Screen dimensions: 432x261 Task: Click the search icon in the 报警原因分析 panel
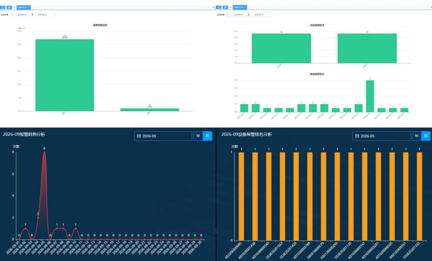click(2, 8)
